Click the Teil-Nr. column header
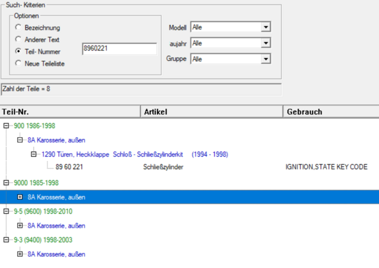 tap(70, 112)
